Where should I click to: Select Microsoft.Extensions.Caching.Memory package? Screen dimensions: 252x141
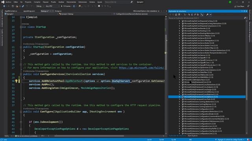click(200, 104)
